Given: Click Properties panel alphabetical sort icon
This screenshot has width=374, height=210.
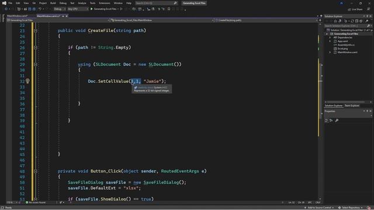Looking at the screenshot, I should (x=331, y=121).
